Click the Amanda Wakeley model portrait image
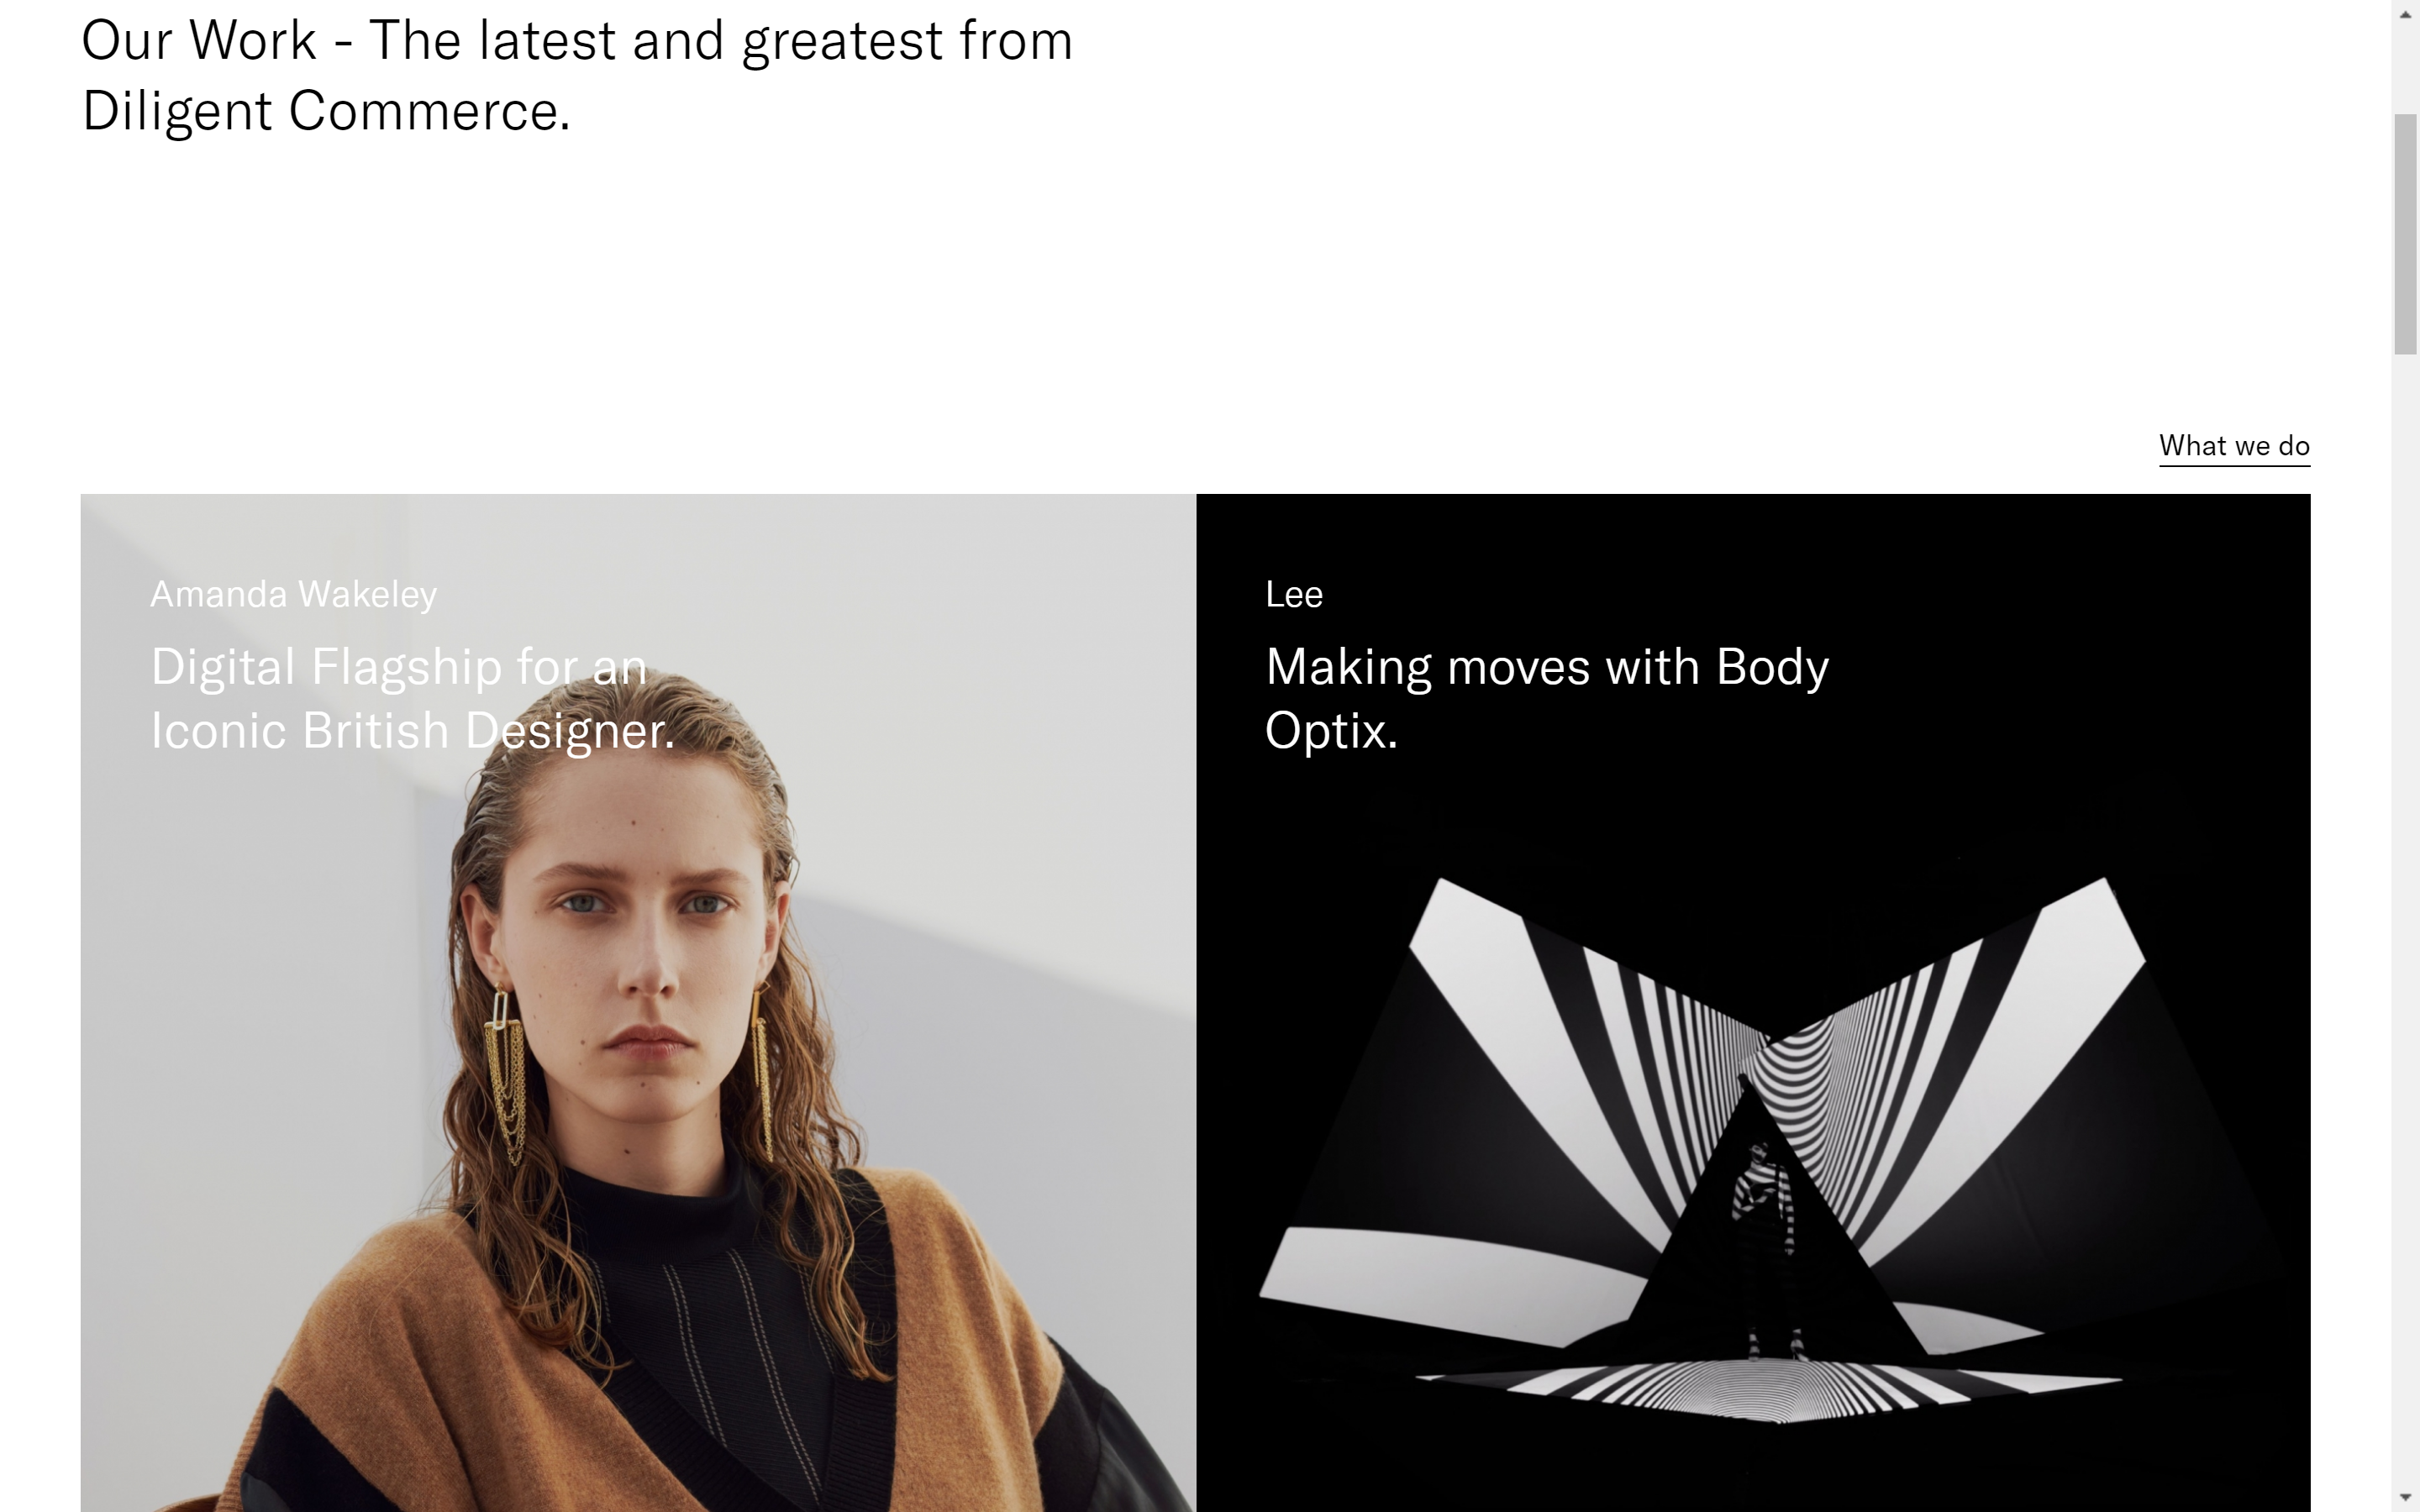This screenshot has width=2420, height=1512. pyautogui.click(x=638, y=1003)
